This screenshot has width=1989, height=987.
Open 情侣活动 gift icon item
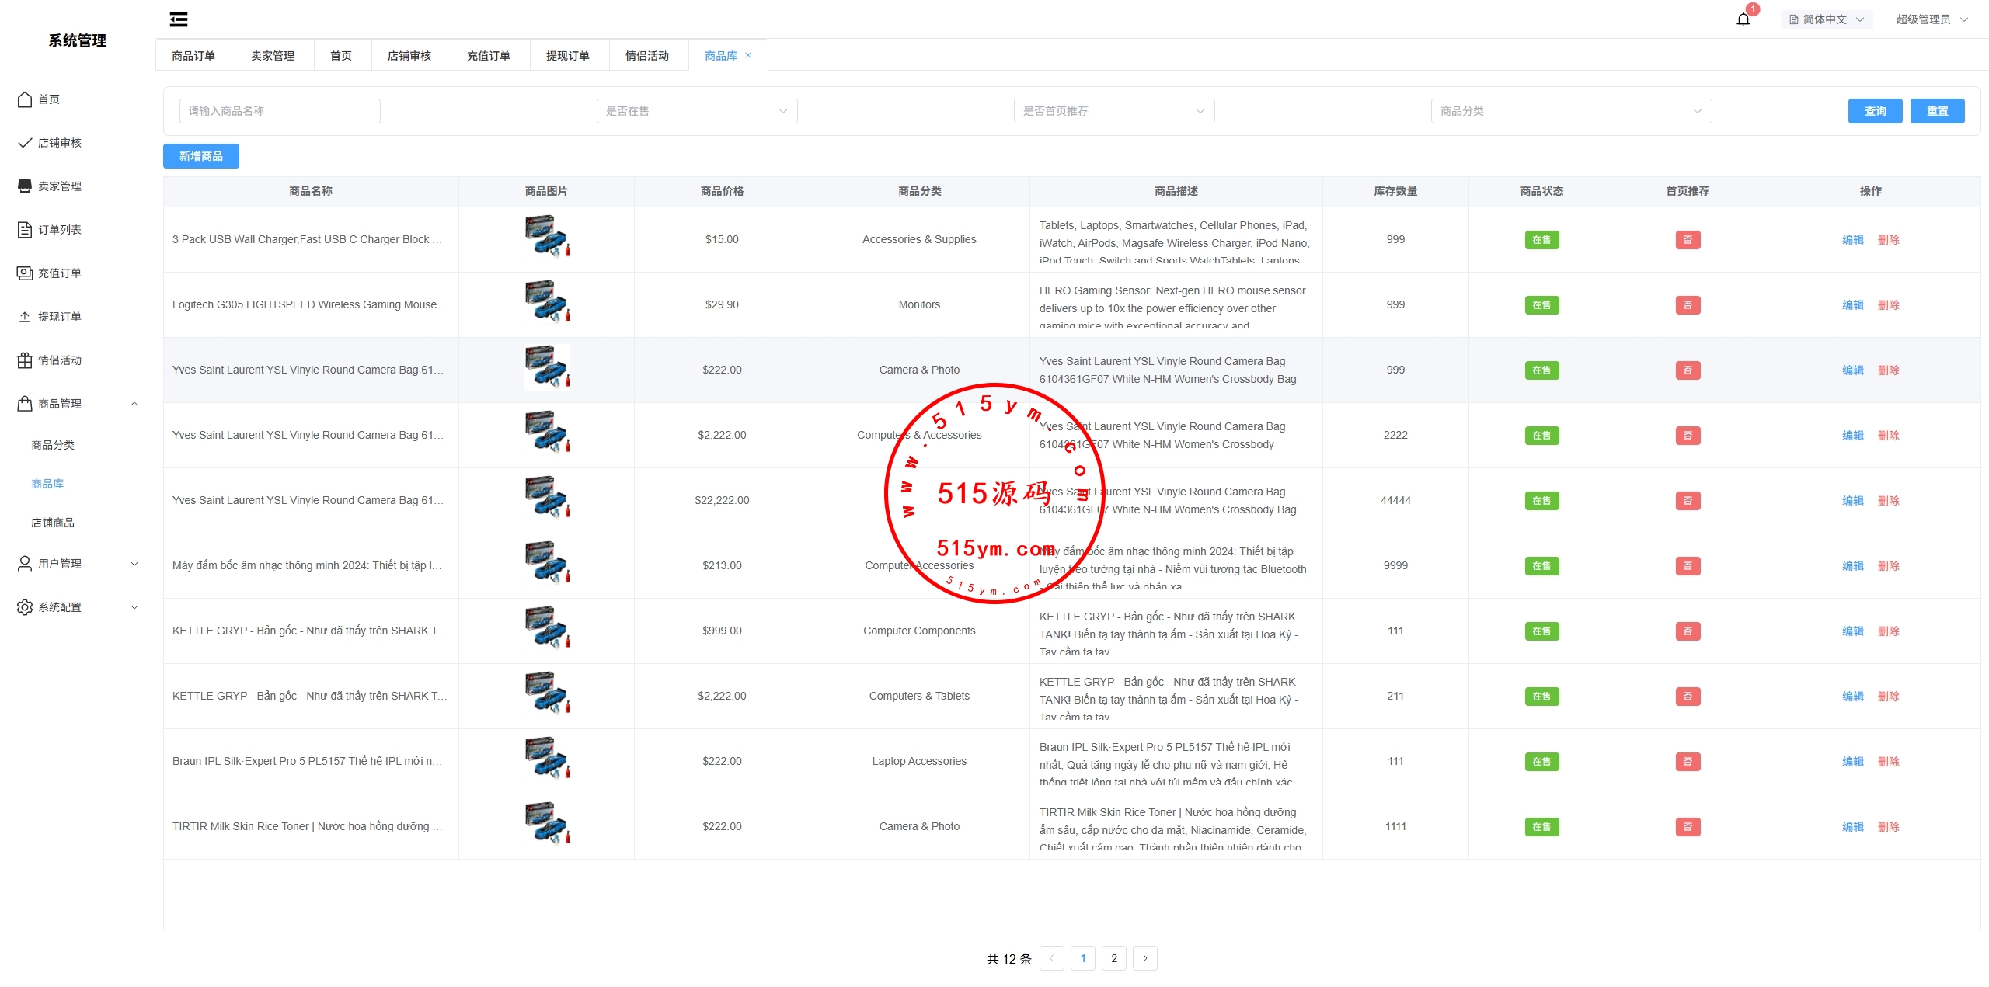(x=25, y=360)
